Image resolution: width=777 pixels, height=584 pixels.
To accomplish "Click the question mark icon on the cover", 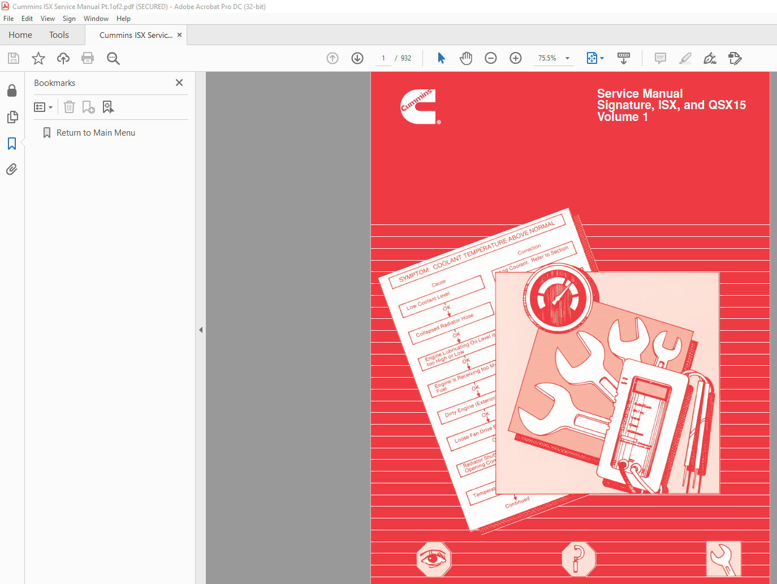I will pos(579,559).
